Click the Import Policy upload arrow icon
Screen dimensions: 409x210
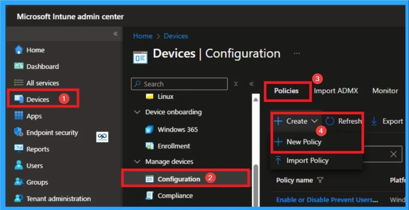tap(278, 160)
